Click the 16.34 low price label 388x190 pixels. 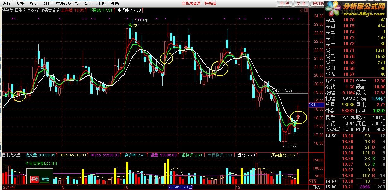(x=292, y=146)
